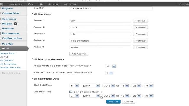
Task: Open Plugins menu with 4 badge
Action: click(x=9, y=24)
